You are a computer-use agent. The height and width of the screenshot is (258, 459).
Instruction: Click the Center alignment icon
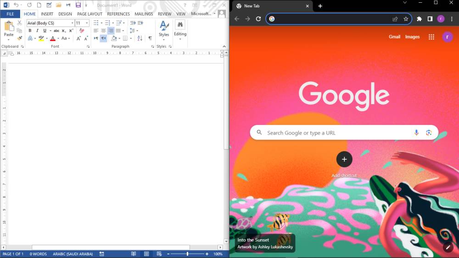[x=103, y=30]
